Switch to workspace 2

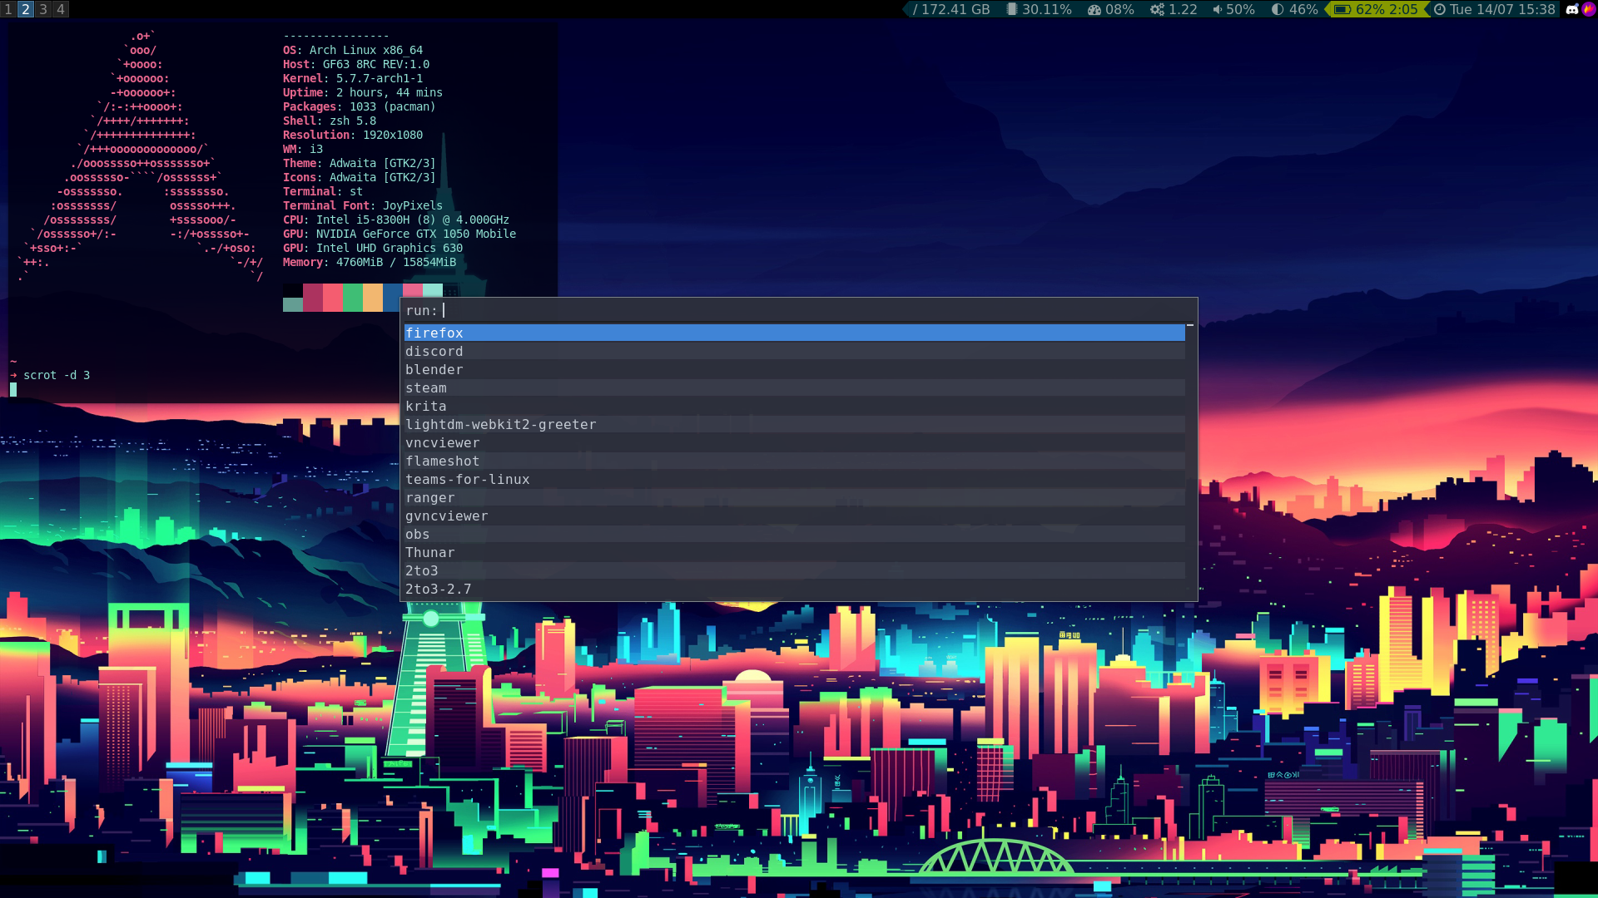[x=26, y=9]
